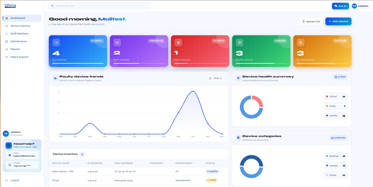
Task: Click the Oct peak point on the chart
Action: [193, 92]
